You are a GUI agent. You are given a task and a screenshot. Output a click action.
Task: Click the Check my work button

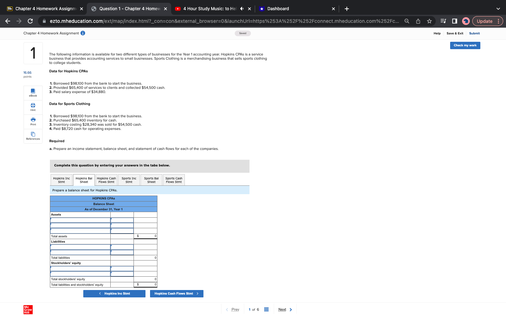coord(465,45)
